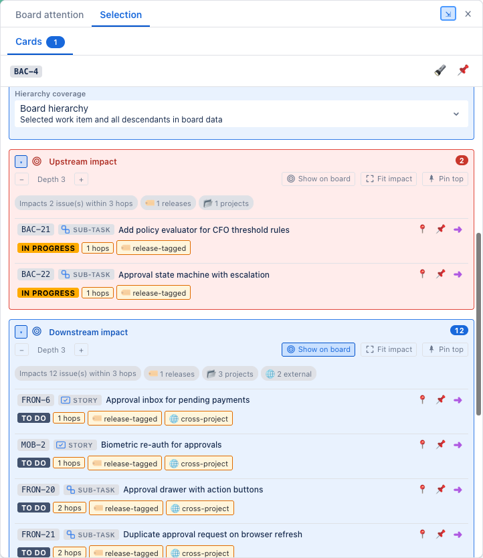Viewport: 483px width, 558px height.
Task: Click the '3 projects' chip
Action: [x=230, y=373]
